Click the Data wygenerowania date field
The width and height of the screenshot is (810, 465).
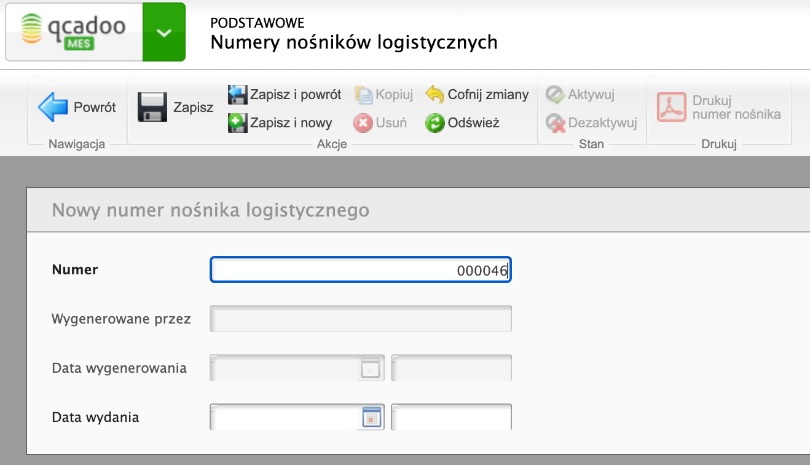tap(297, 368)
